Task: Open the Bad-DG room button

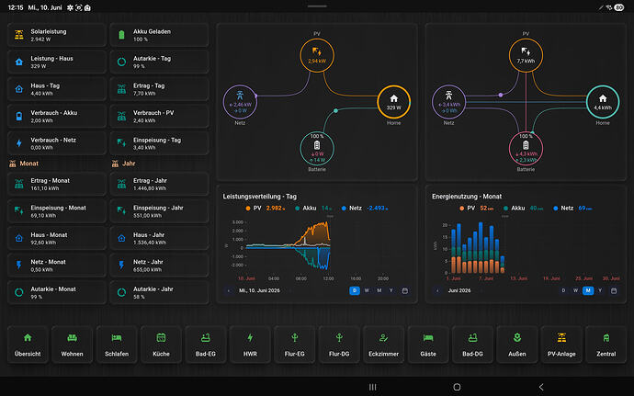Action: pos(472,345)
